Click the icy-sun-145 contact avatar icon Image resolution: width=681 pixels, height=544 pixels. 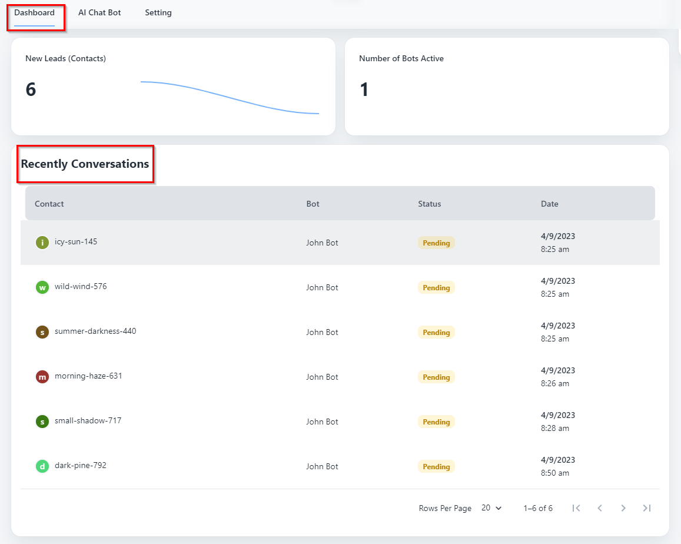point(42,243)
